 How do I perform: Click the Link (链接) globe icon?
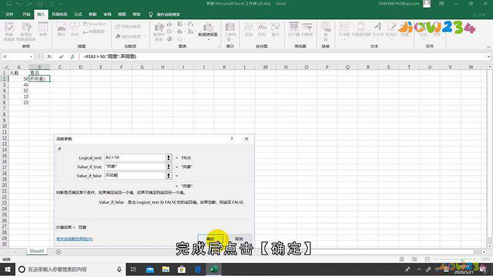point(326,31)
